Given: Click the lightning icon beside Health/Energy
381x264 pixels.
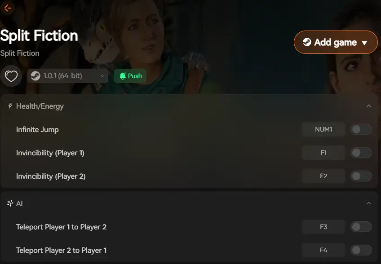Looking at the screenshot, I should (x=10, y=106).
